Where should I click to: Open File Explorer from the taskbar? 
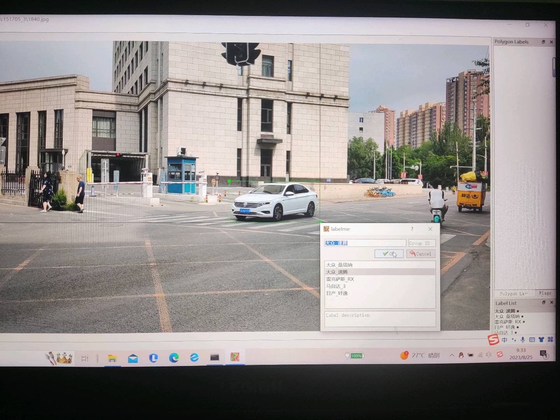pos(112,358)
